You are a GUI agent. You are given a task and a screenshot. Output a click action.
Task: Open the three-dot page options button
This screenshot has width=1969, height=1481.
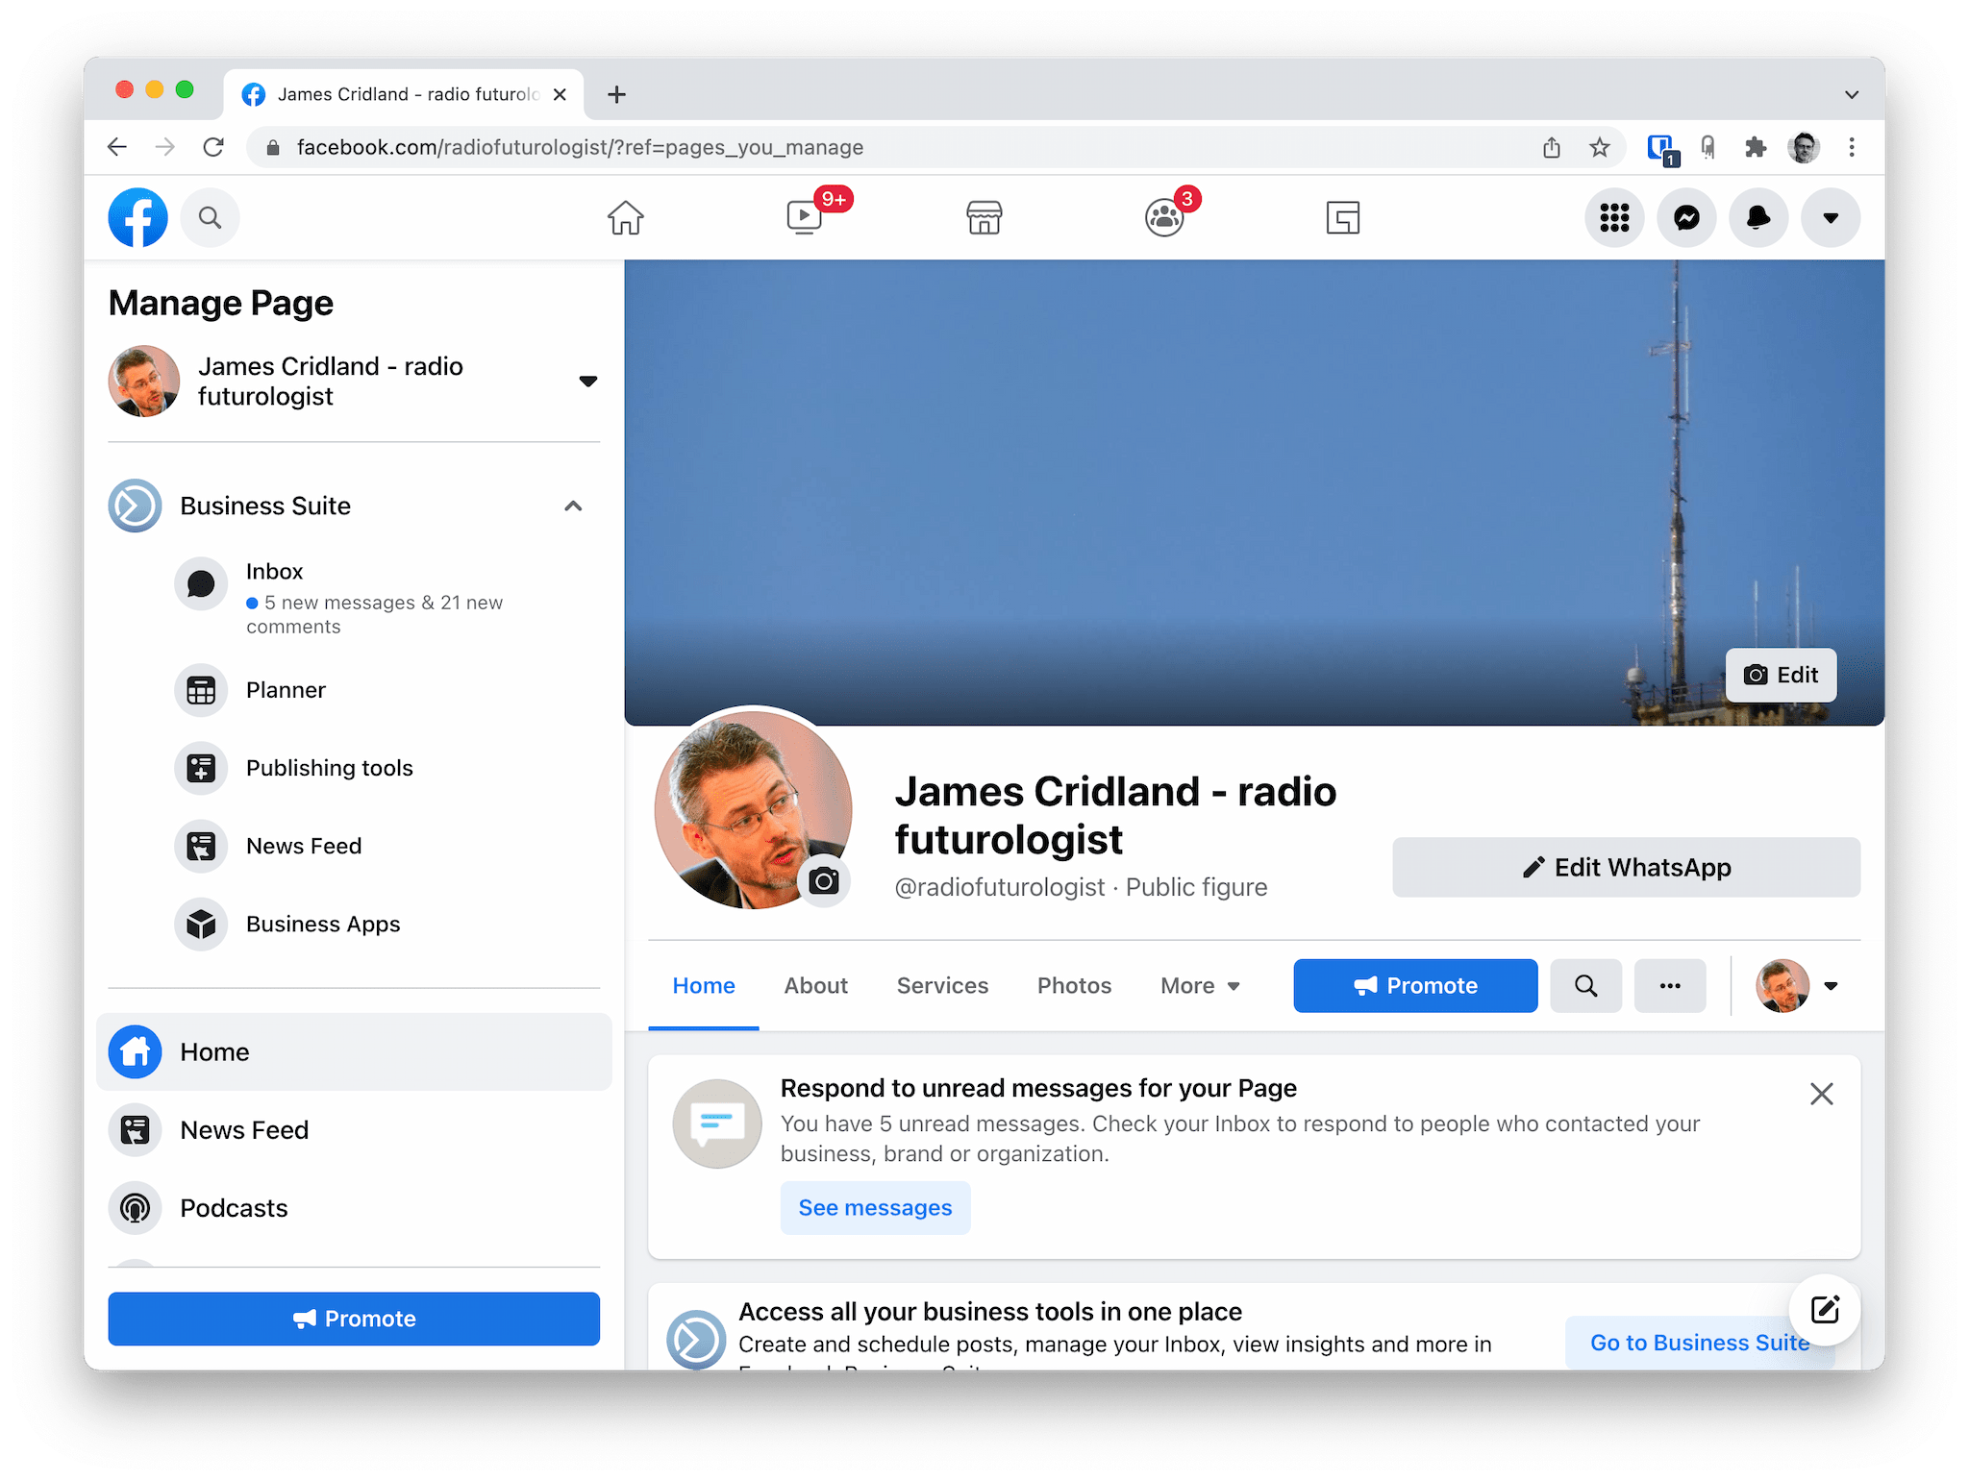[x=1670, y=985]
